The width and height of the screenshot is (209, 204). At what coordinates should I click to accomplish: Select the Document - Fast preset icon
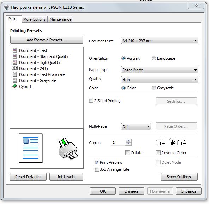[15, 50]
